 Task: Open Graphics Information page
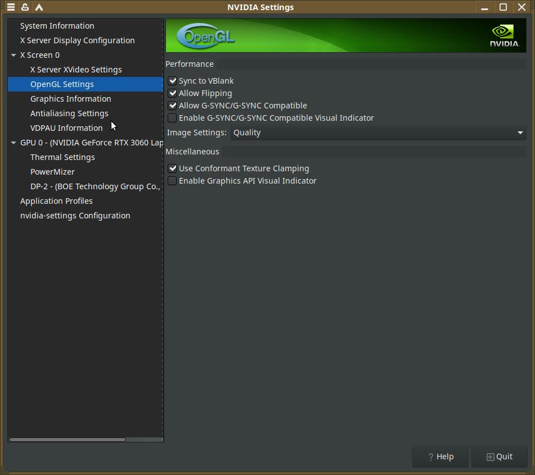click(71, 99)
